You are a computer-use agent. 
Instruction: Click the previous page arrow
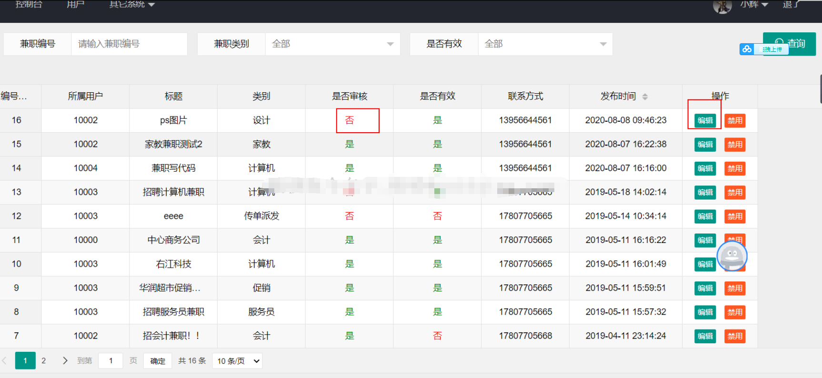tap(4, 360)
